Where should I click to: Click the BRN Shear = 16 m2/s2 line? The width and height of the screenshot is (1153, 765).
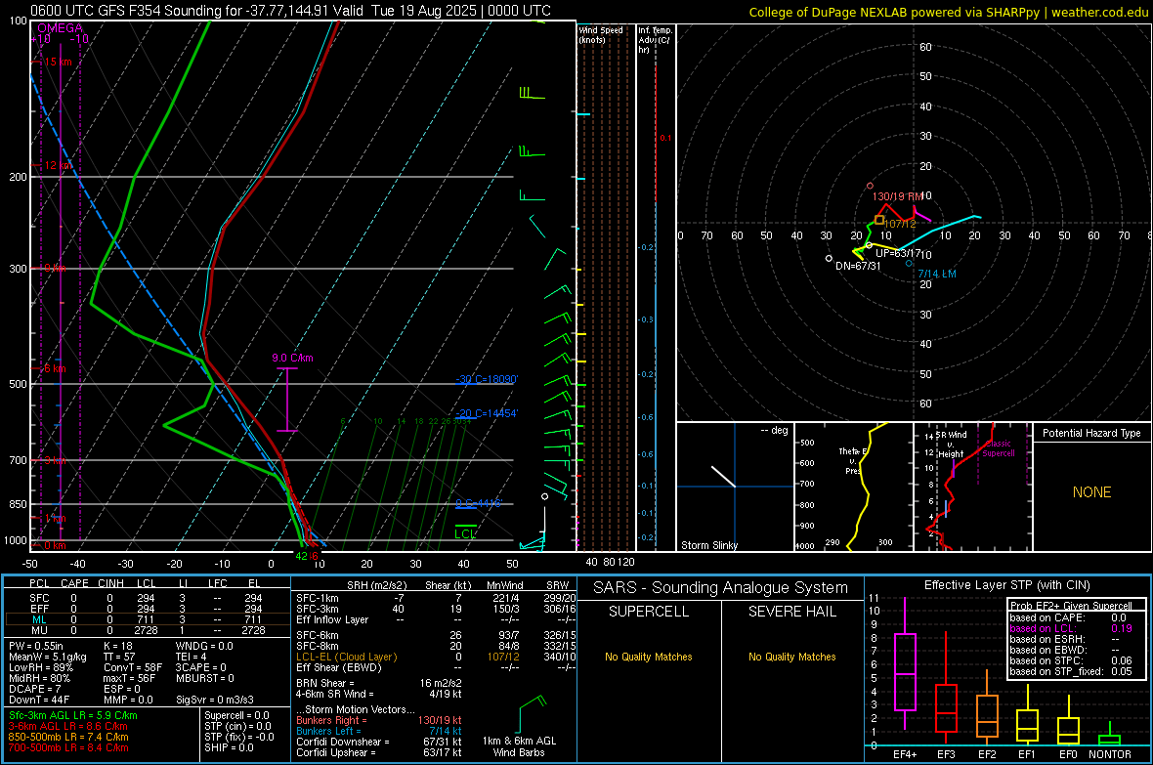pyautogui.click(x=379, y=683)
